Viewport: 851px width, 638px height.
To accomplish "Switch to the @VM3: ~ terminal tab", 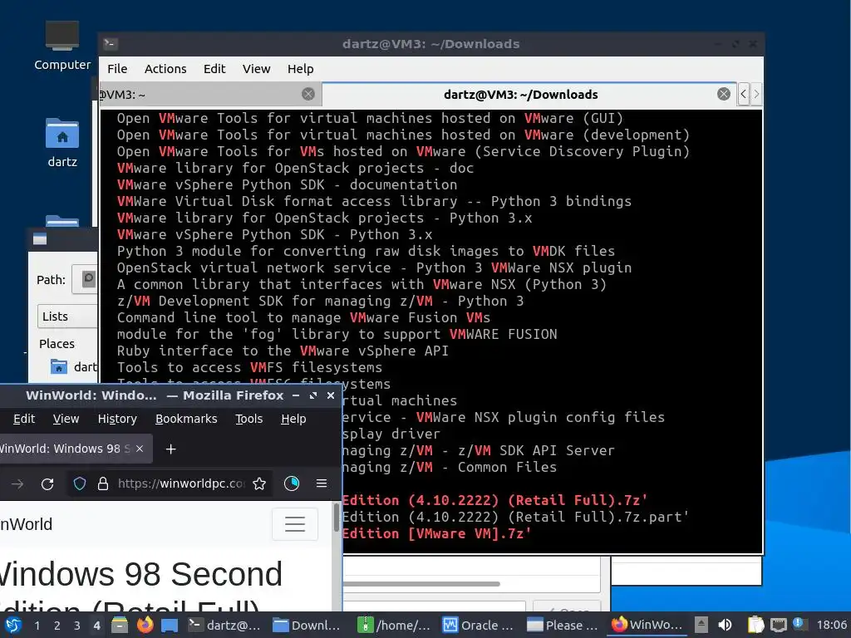I will pos(210,95).
